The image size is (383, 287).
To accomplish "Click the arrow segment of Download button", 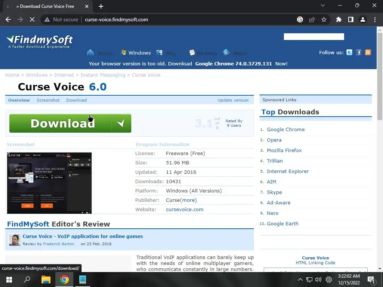I will tap(121, 123).
